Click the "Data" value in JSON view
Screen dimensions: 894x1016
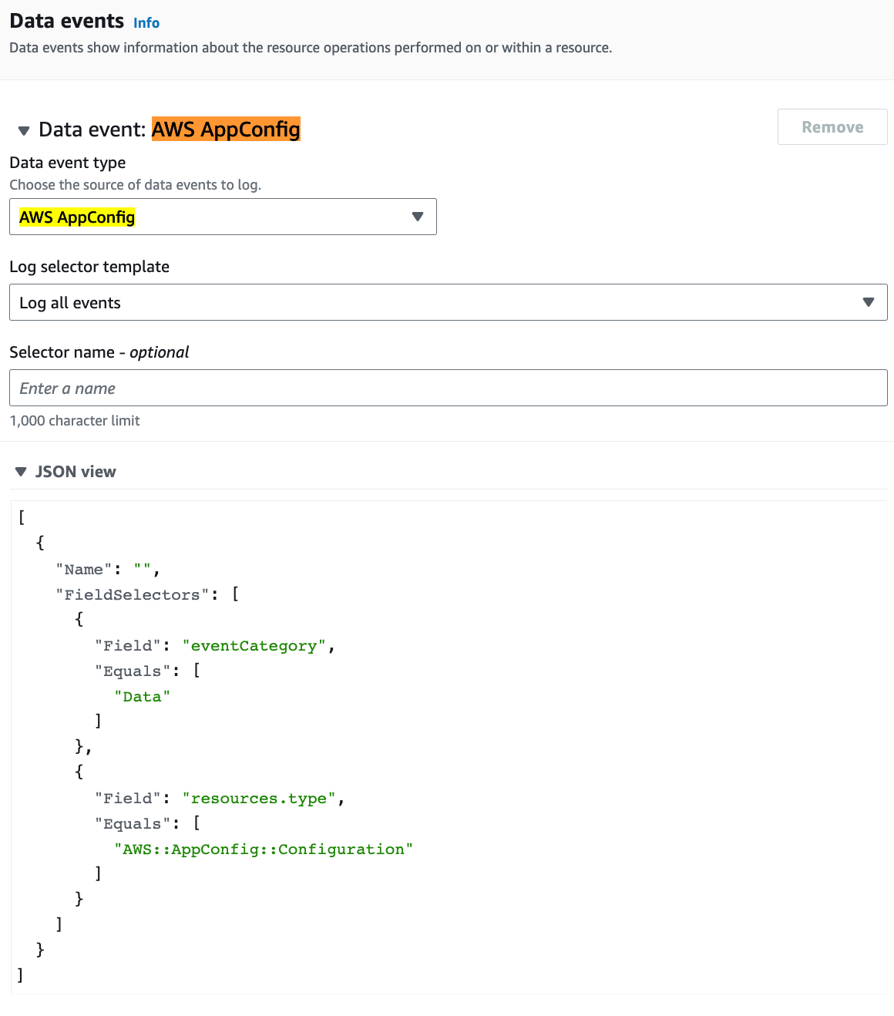point(142,697)
